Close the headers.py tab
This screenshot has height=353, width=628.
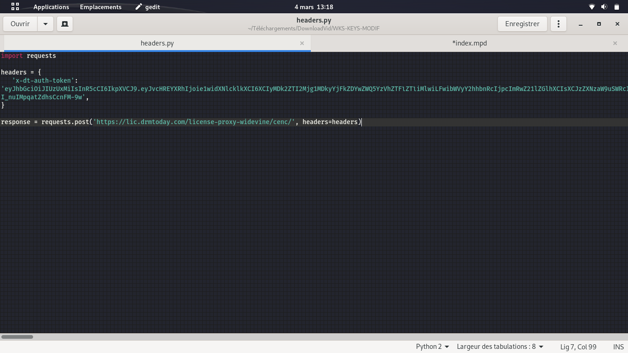pos(302,43)
